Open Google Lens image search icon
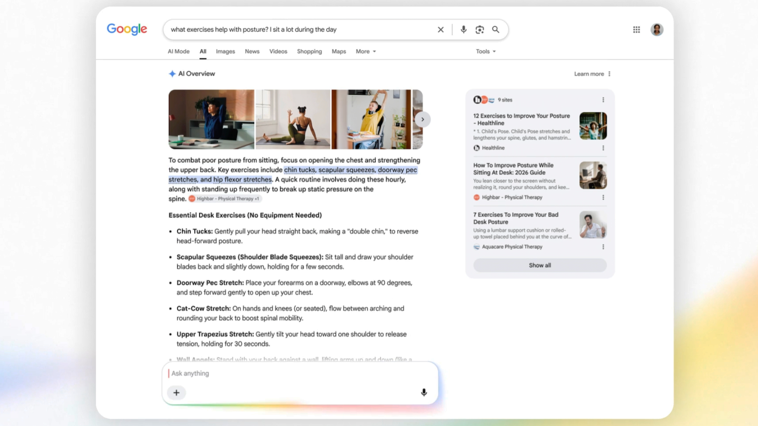 (480, 30)
